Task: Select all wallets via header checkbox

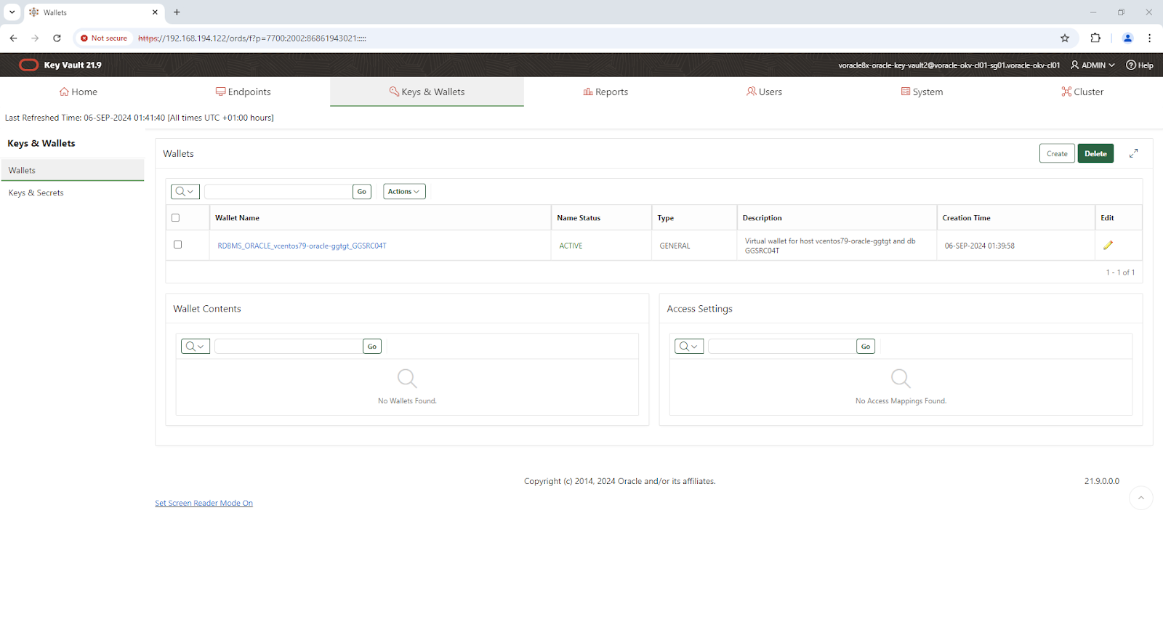Action: tap(175, 218)
